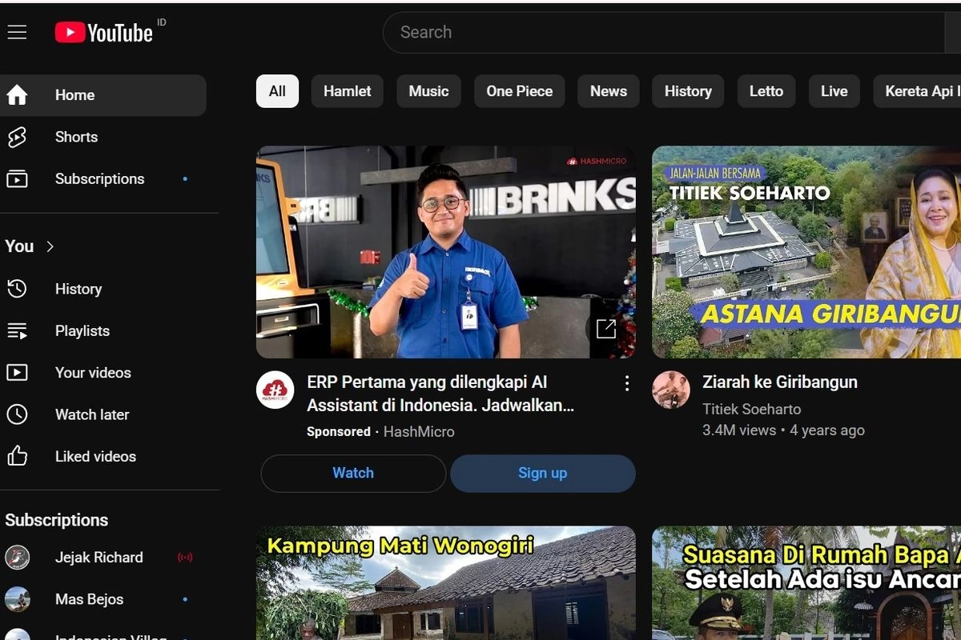Screen dimensions: 961x640
Task: Open the three-dot menu on HashMicro ad
Action: tap(627, 383)
